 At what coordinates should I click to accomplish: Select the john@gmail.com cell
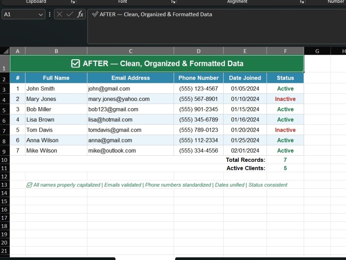click(x=131, y=88)
